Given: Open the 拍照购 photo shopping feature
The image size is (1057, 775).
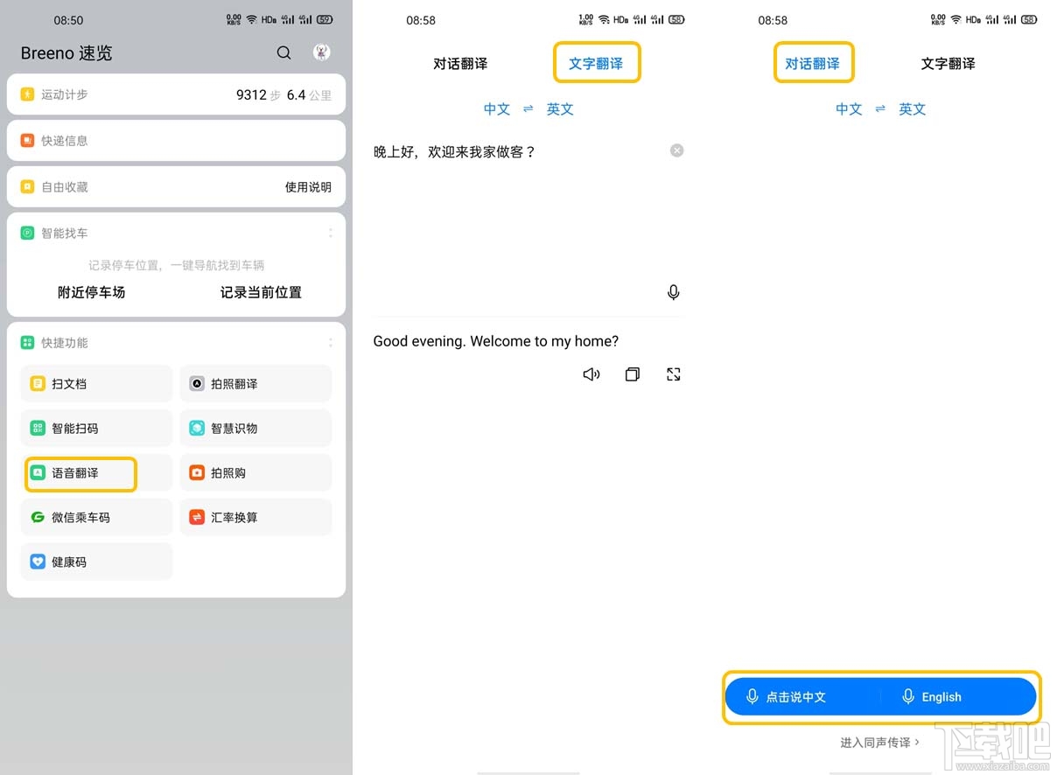Looking at the screenshot, I should [x=255, y=472].
